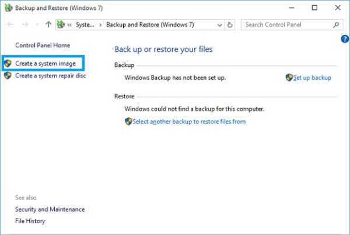This screenshot has width=350, height=235.
Task: Click the 'See also' label
Action: click(x=26, y=198)
